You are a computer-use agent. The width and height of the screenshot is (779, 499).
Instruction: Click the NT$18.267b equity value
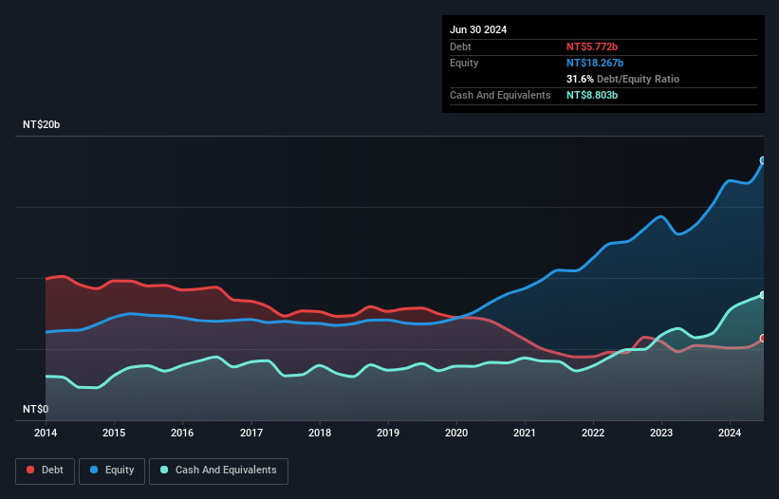pyautogui.click(x=595, y=63)
